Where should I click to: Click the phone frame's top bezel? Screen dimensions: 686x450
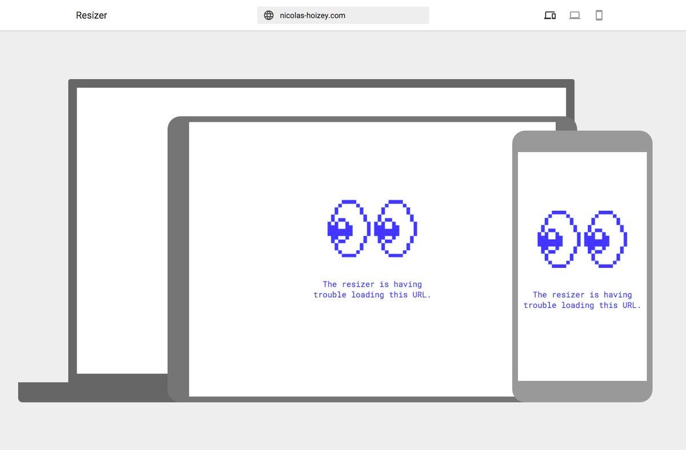point(582,141)
